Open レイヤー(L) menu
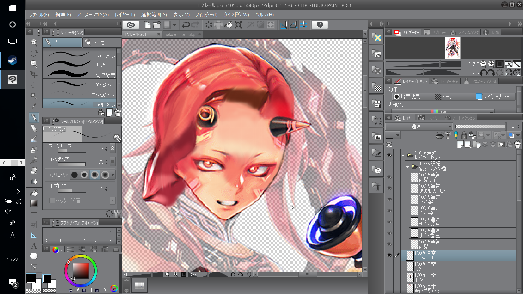This screenshot has height=294, width=523. (x=125, y=14)
